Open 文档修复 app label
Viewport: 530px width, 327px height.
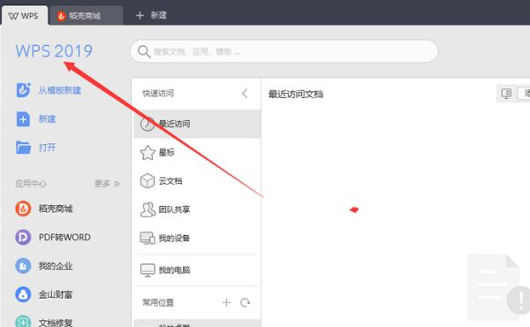(x=56, y=323)
